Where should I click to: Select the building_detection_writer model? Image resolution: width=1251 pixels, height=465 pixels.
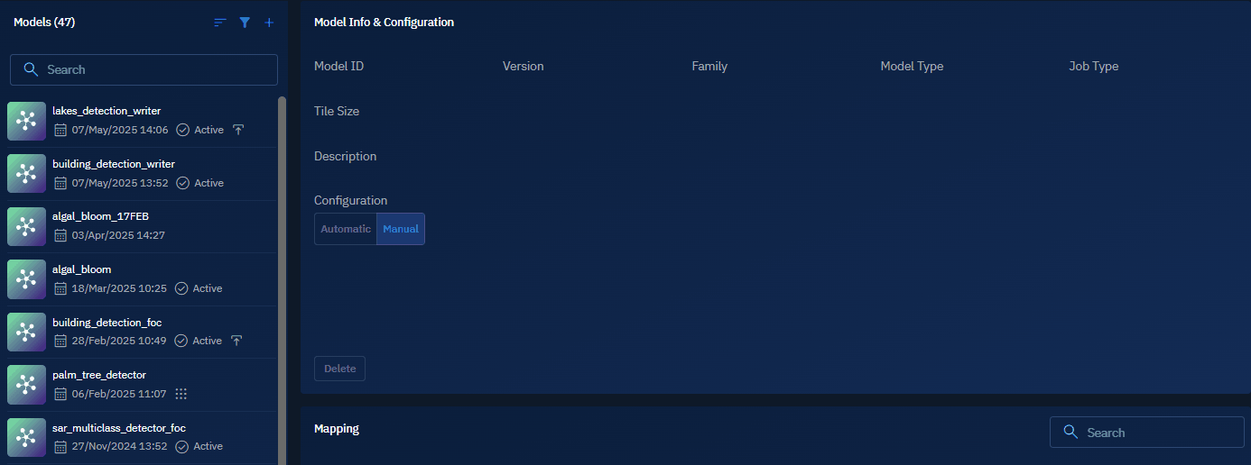point(114,164)
